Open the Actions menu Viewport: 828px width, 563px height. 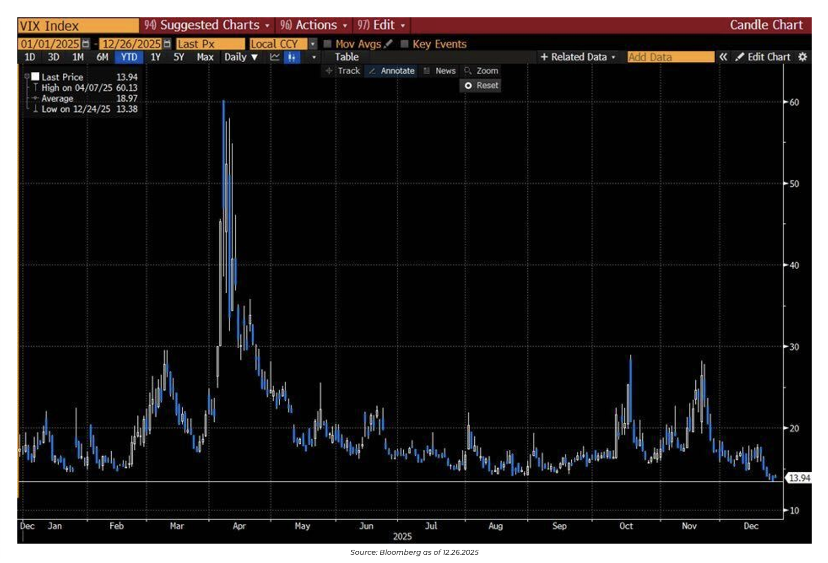coord(313,25)
